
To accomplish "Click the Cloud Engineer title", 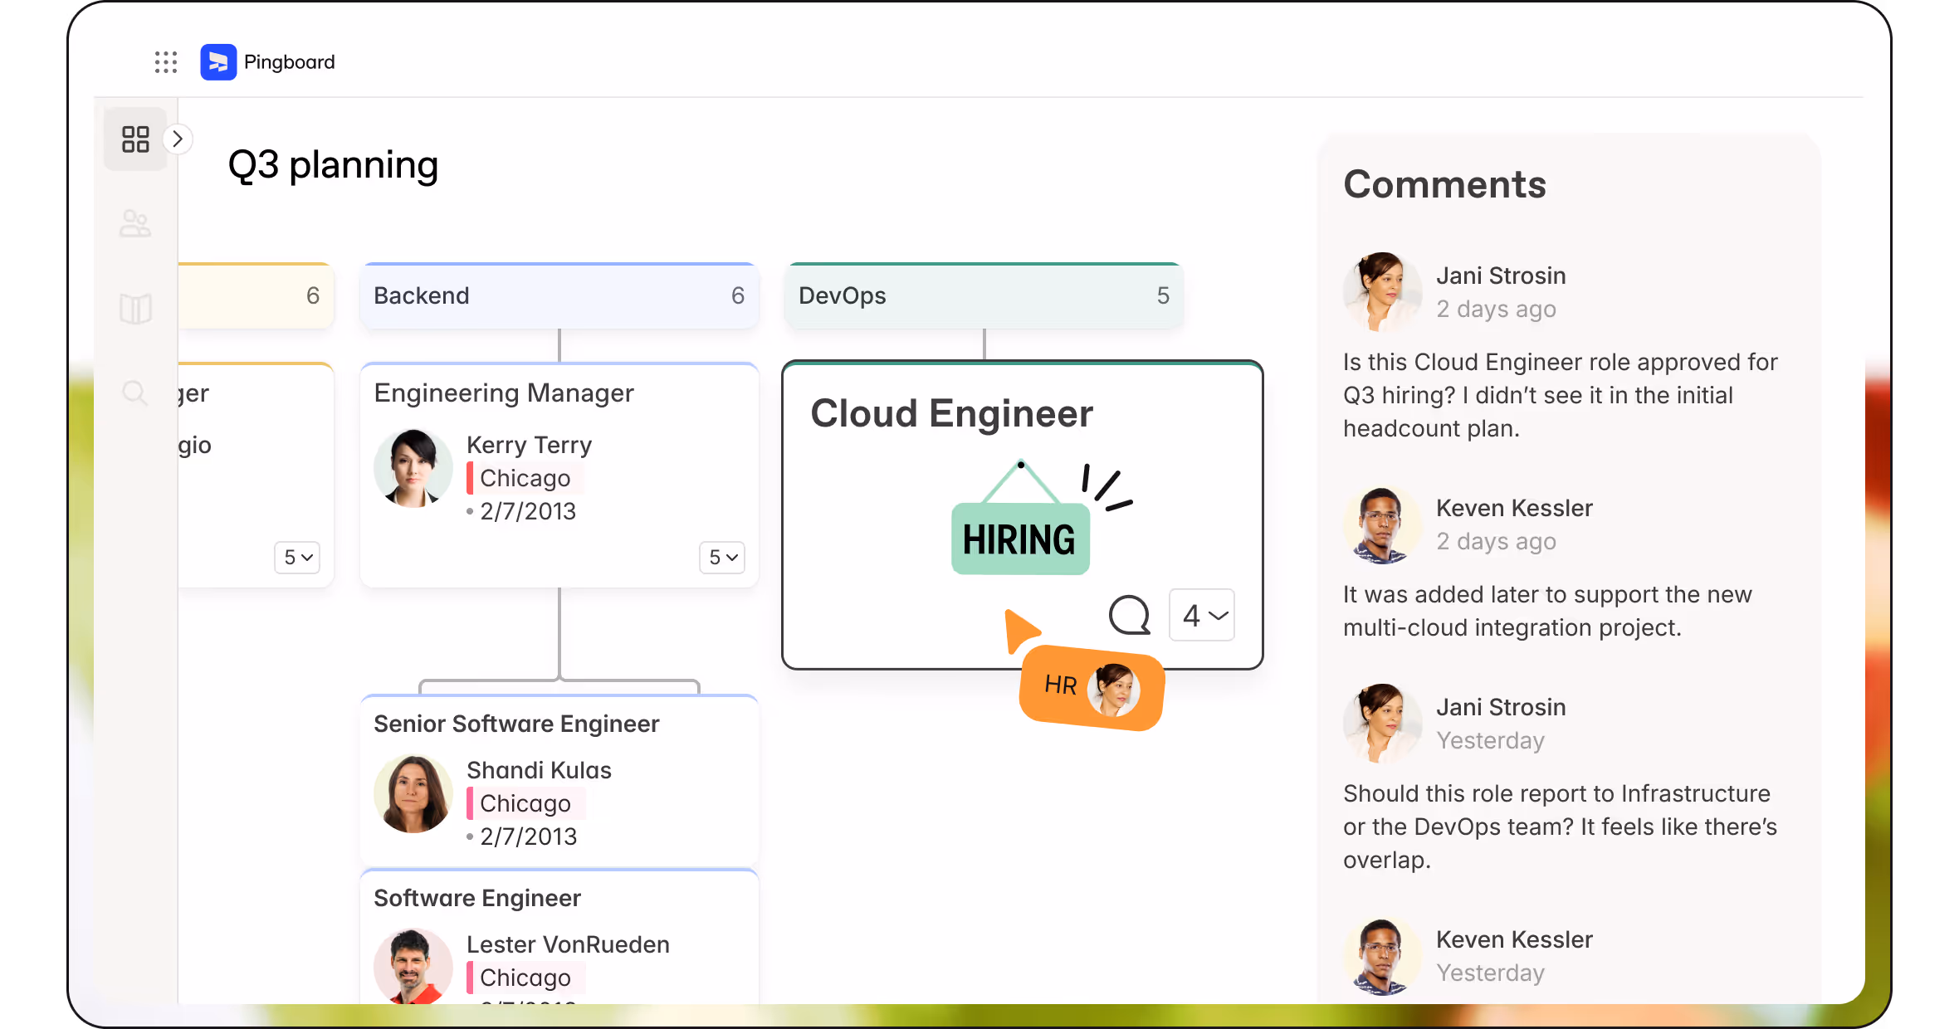I will tap(951, 413).
